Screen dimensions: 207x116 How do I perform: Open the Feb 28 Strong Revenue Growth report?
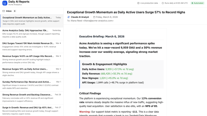click(x=32, y=98)
